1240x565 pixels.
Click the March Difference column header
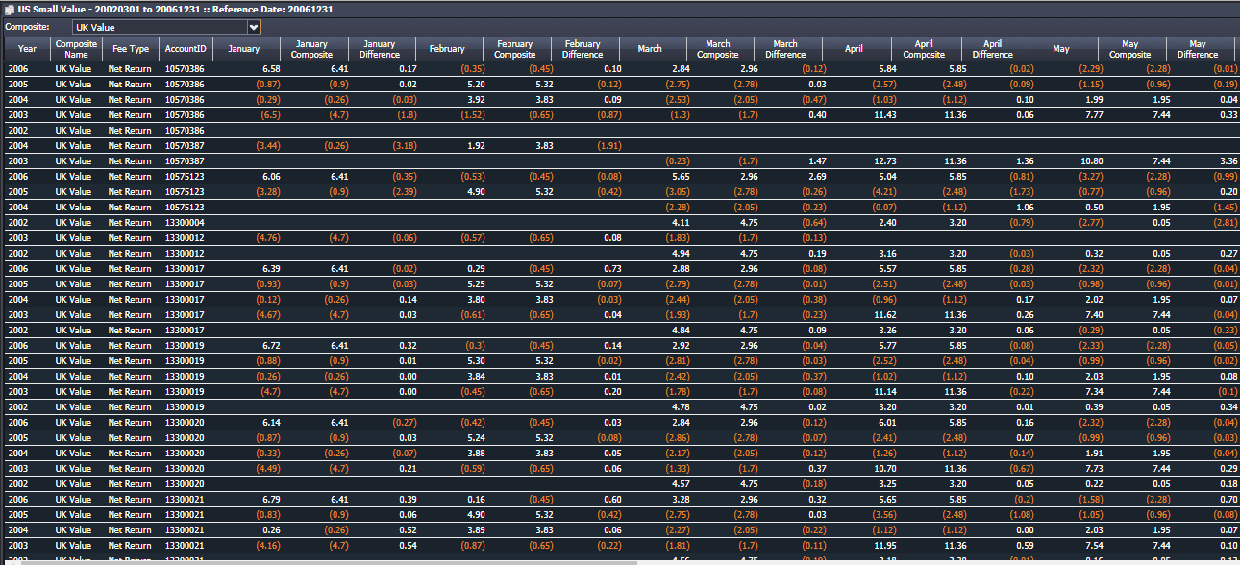click(788, 49)
